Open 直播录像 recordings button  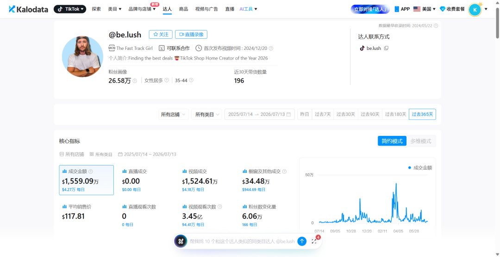tap(191, 34)
